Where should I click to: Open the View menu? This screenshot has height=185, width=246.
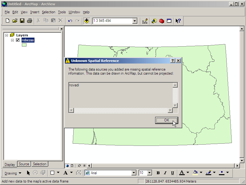coord(24,12)
